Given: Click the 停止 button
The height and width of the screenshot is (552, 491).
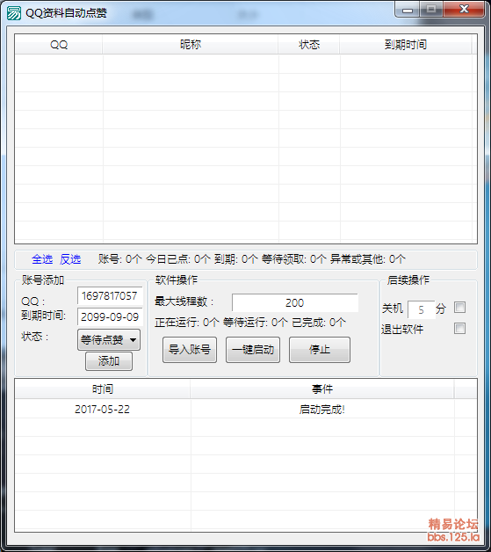Looking at the screenshot, I should tap(320, 350).
